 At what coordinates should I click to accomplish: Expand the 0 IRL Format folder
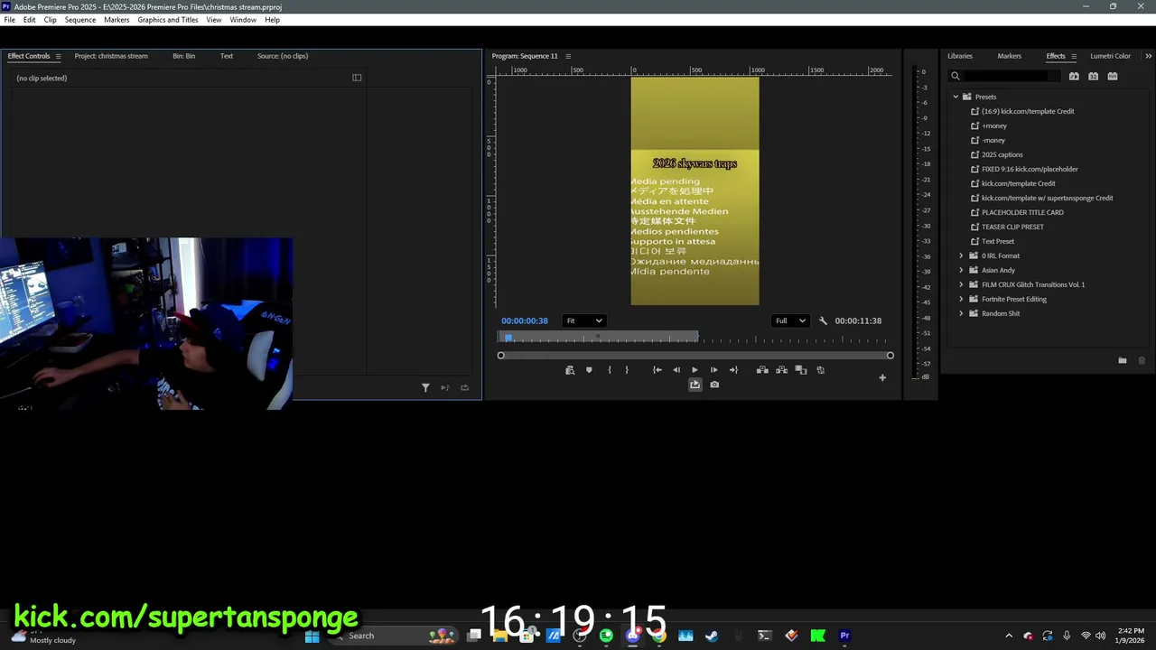click(x=961, y=255)
